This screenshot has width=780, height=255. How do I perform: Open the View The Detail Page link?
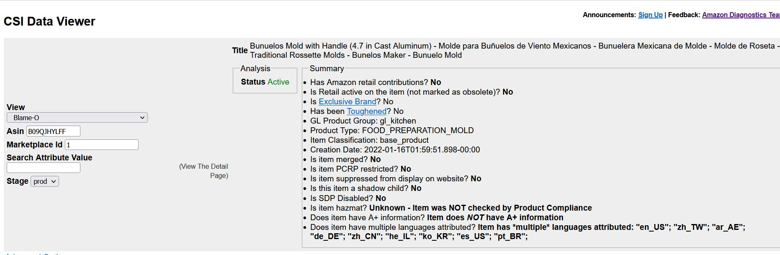point(204,171)
